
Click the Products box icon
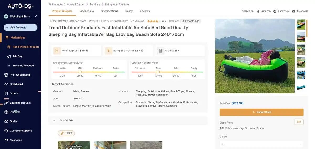coord(6,112)
